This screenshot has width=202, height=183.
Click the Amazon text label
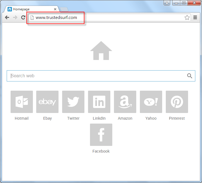(x=125, y=118)
